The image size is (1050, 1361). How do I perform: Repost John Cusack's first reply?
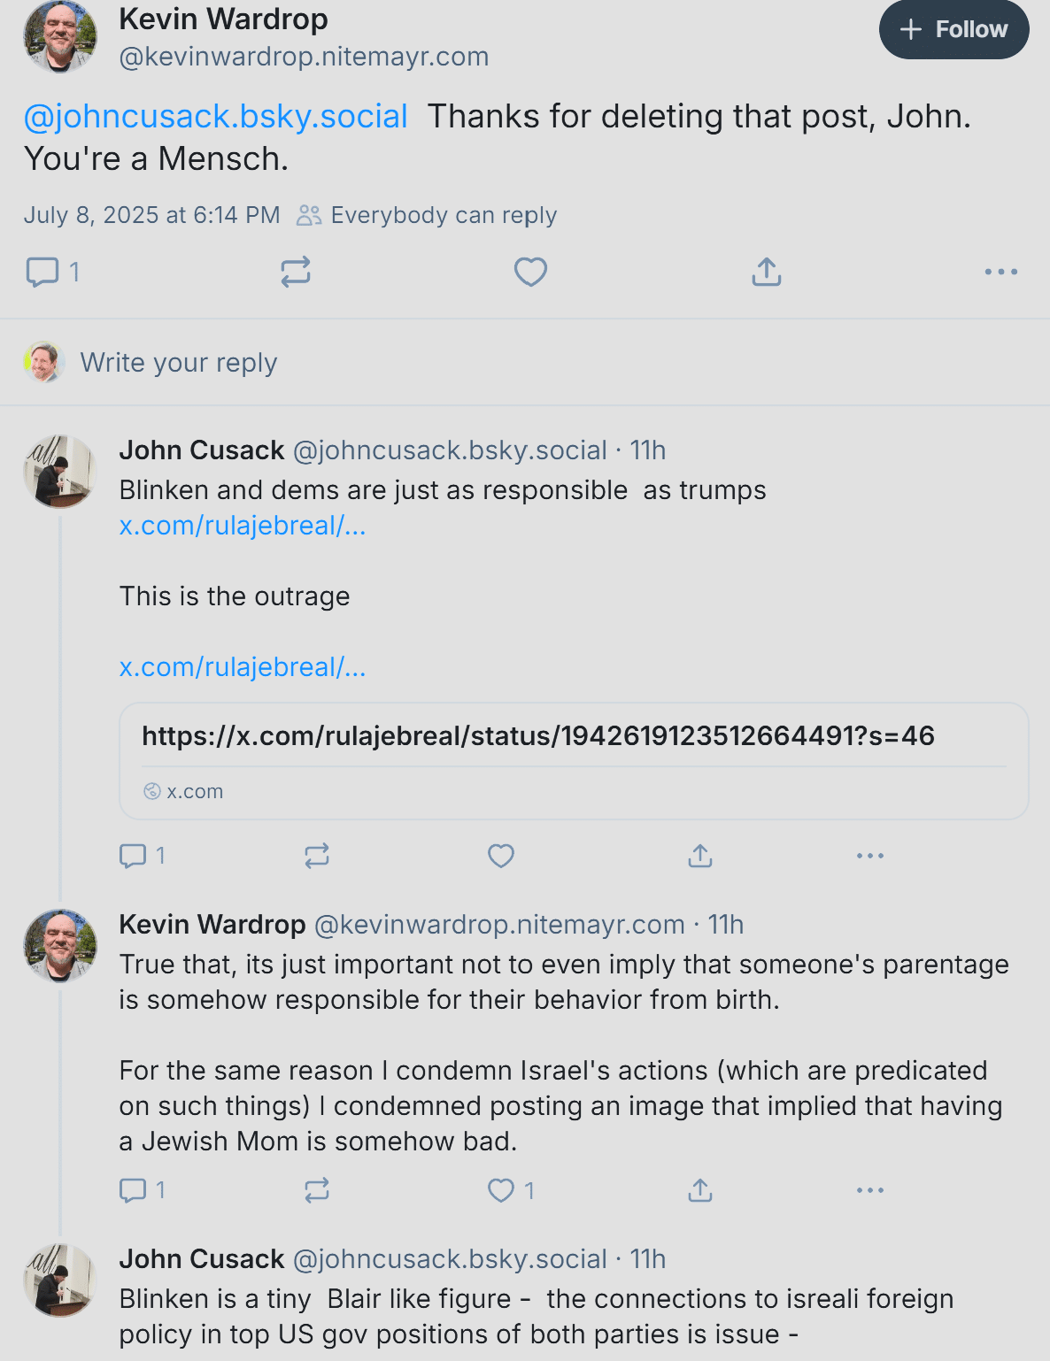point(317,856)
